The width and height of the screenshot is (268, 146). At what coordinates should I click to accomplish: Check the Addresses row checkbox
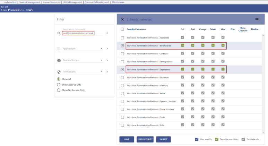click(x=122, y=37)
